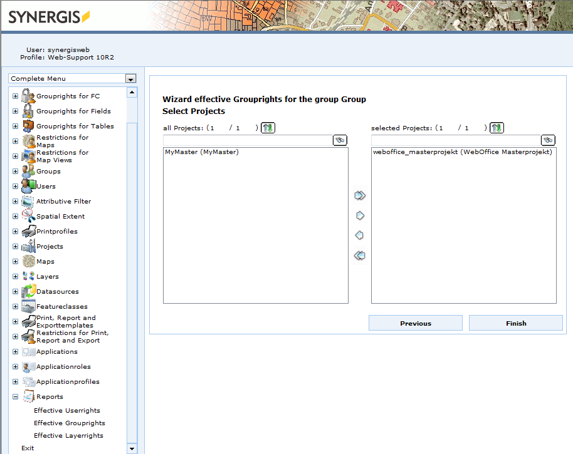Viewport: 573px width, 454px height.
Task: Collapse the Reports tree node
Action: [14, 396]
